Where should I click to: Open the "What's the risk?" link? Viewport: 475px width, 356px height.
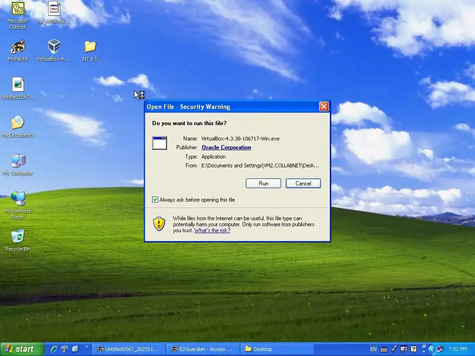pos(212,230)
